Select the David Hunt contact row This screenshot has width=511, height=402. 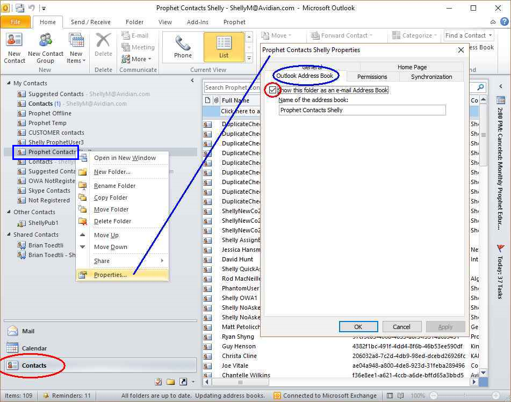(x=237, y=259)
